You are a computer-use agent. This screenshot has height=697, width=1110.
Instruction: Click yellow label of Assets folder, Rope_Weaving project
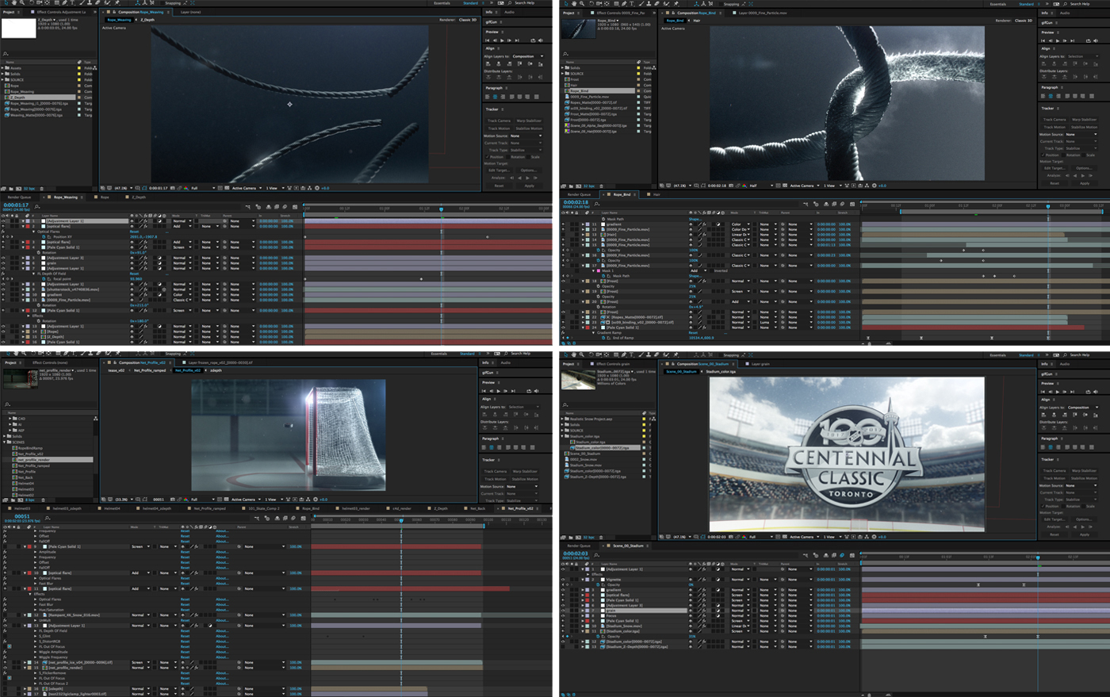point(79,68)
